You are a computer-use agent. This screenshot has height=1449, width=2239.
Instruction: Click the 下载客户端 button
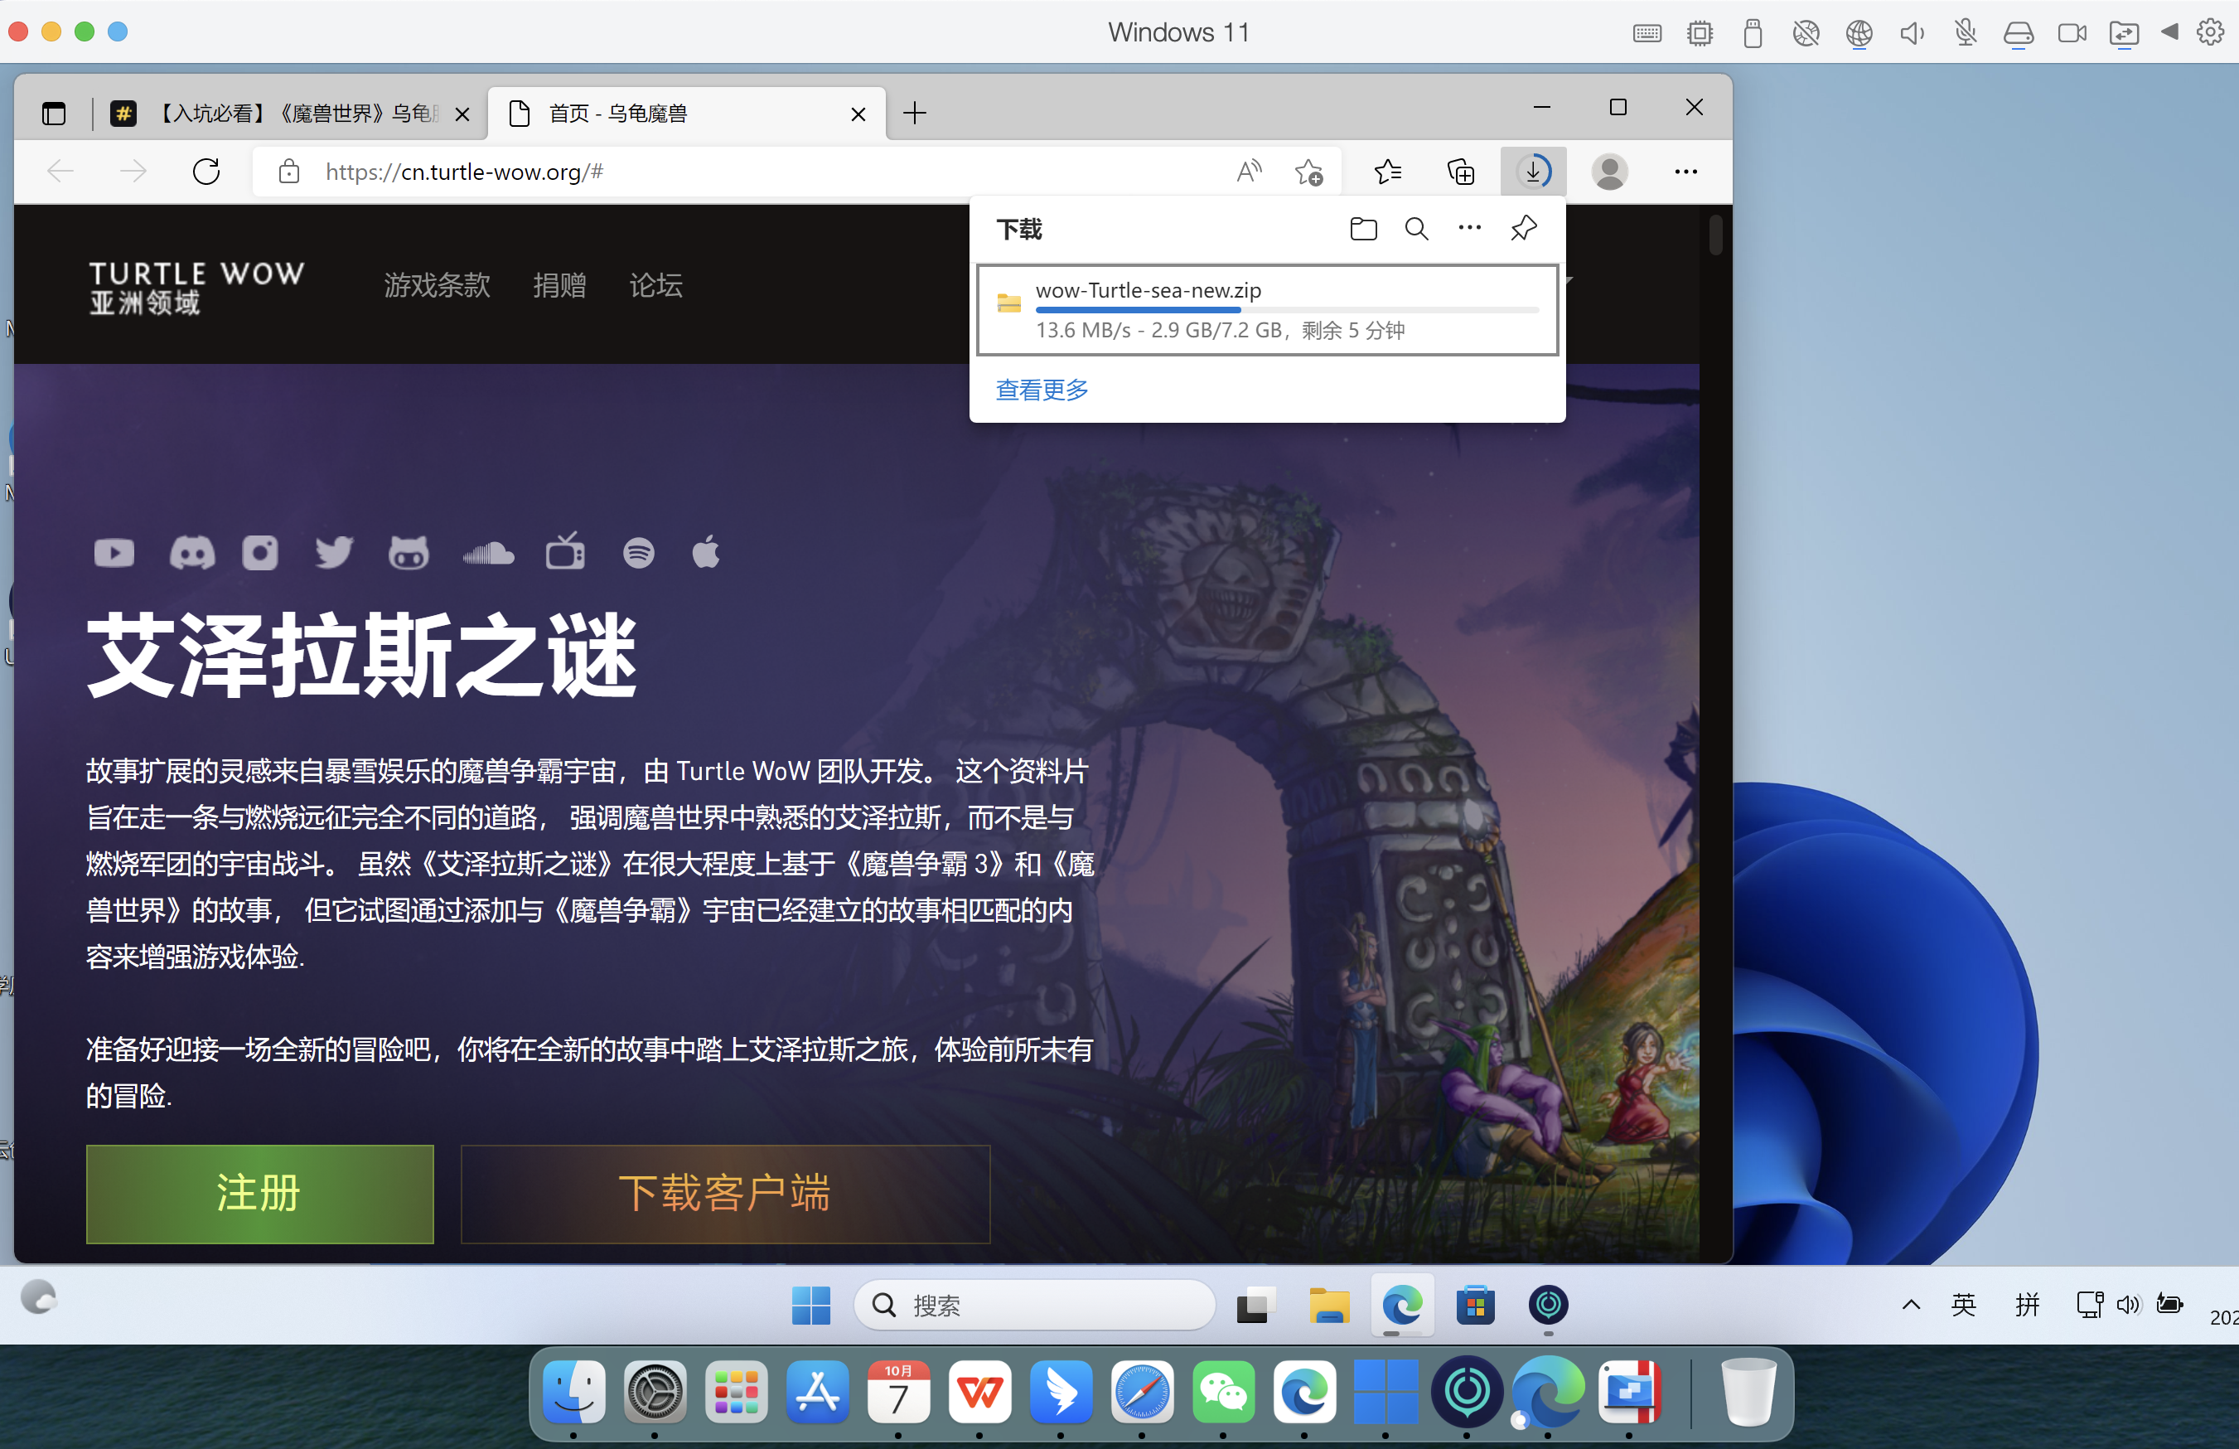click(725, 1194)
